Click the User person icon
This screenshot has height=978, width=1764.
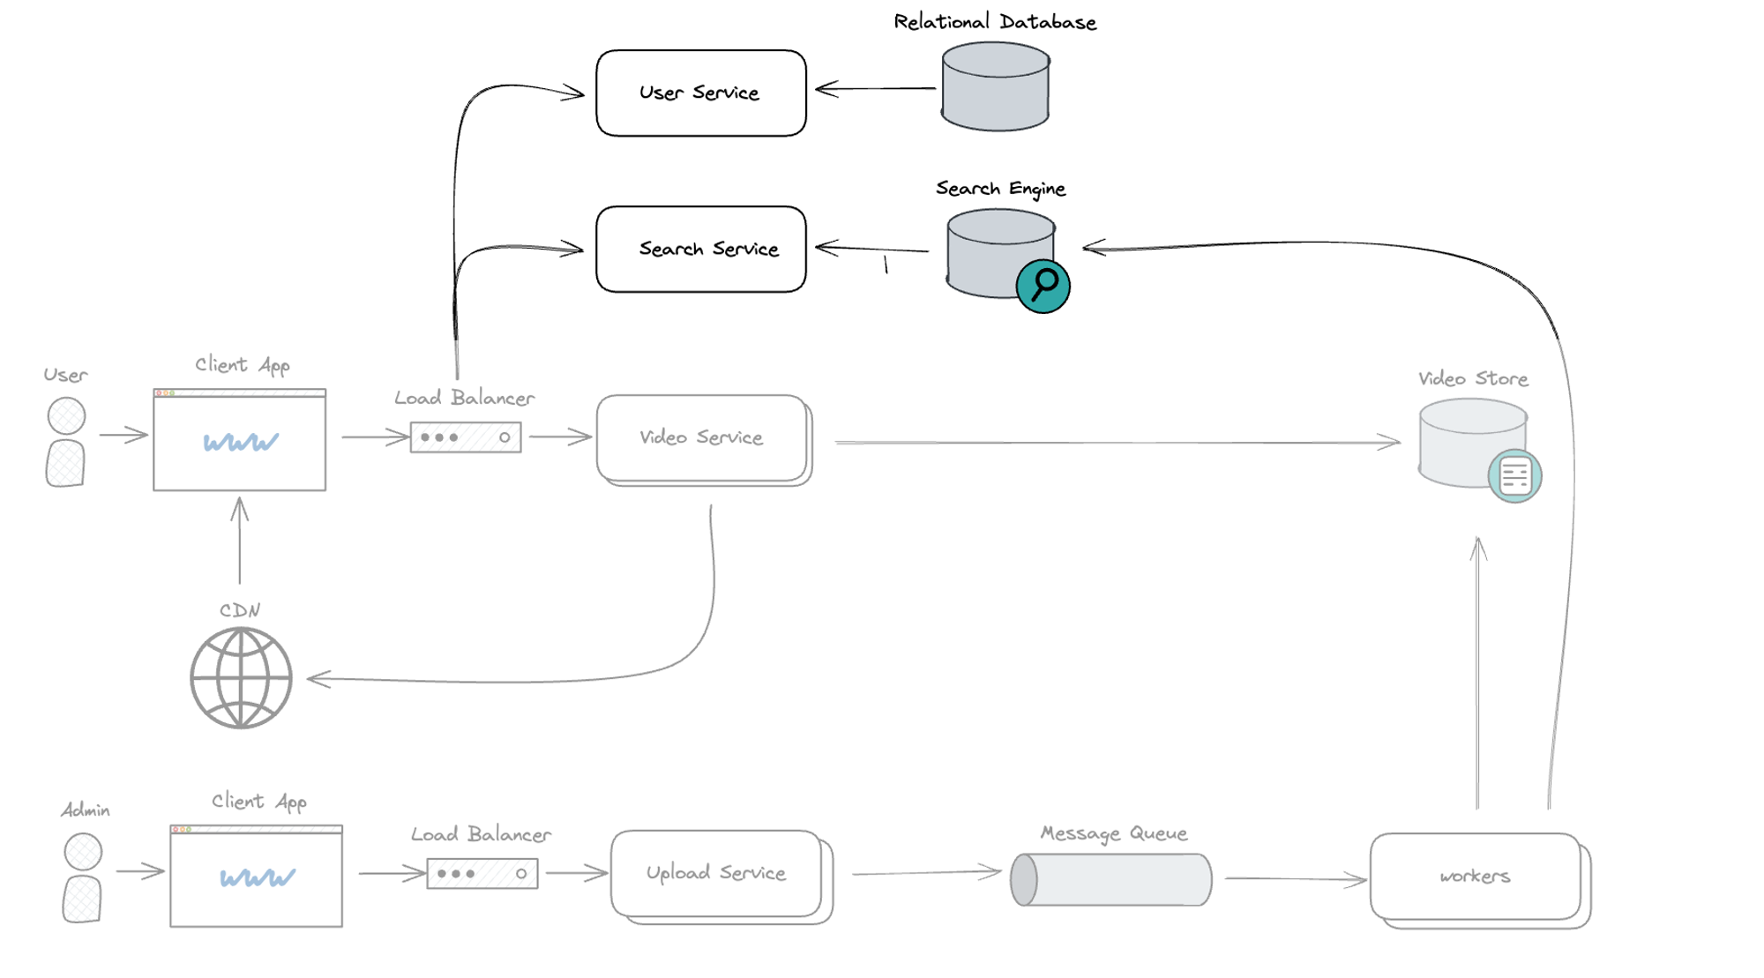[x=66, y=442]
